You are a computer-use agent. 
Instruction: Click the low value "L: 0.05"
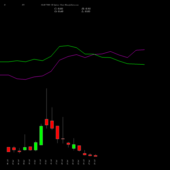pos(86,12)
